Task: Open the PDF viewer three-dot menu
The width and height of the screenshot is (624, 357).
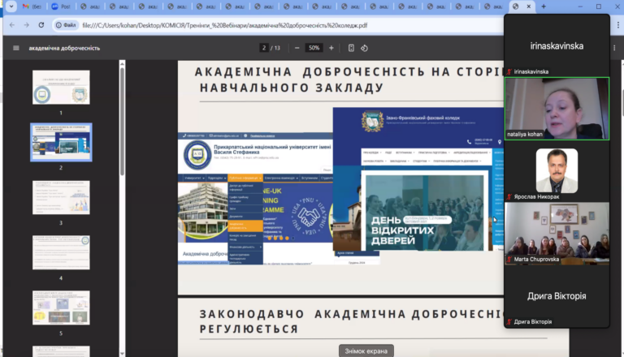Action: (614, 48)
